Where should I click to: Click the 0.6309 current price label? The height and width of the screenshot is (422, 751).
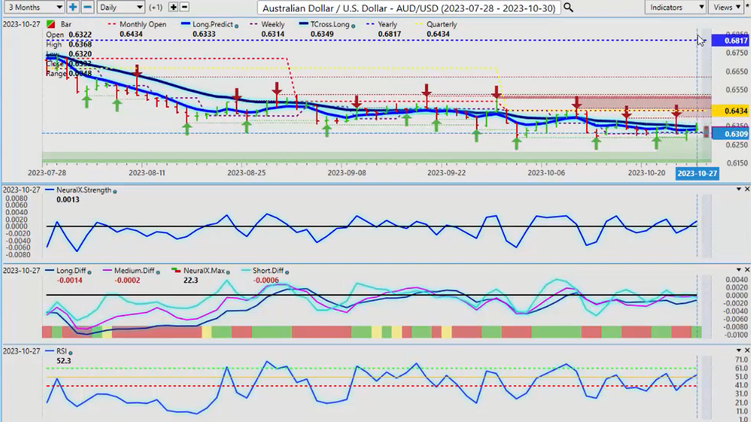click(x=730, y=134)
